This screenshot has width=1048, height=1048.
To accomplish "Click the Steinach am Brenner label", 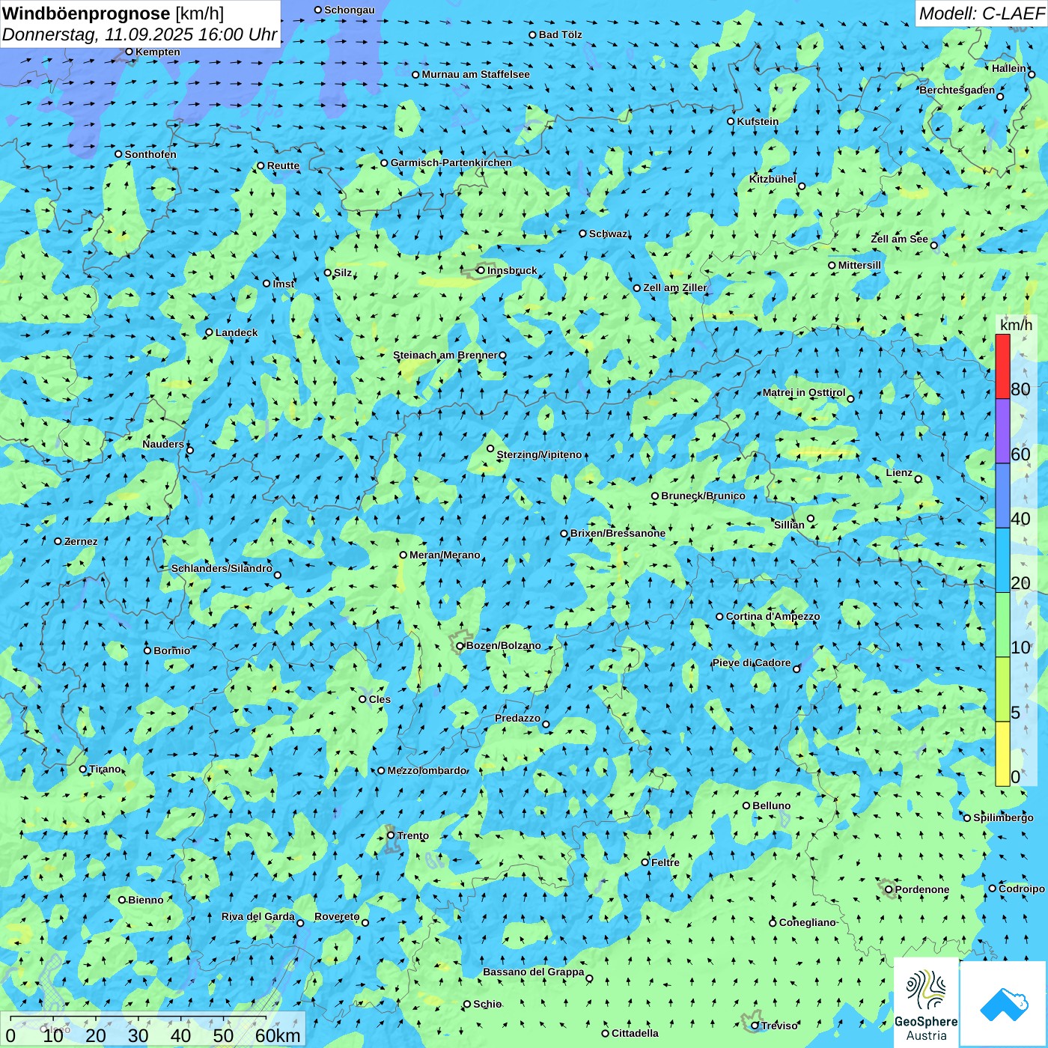I will point(445,355).
